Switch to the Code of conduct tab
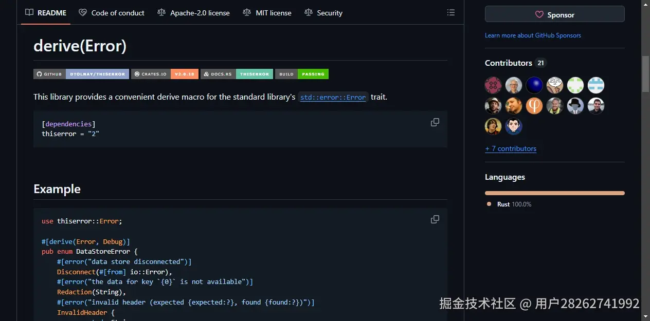The image size is (650, 321). tap(112, 13)
